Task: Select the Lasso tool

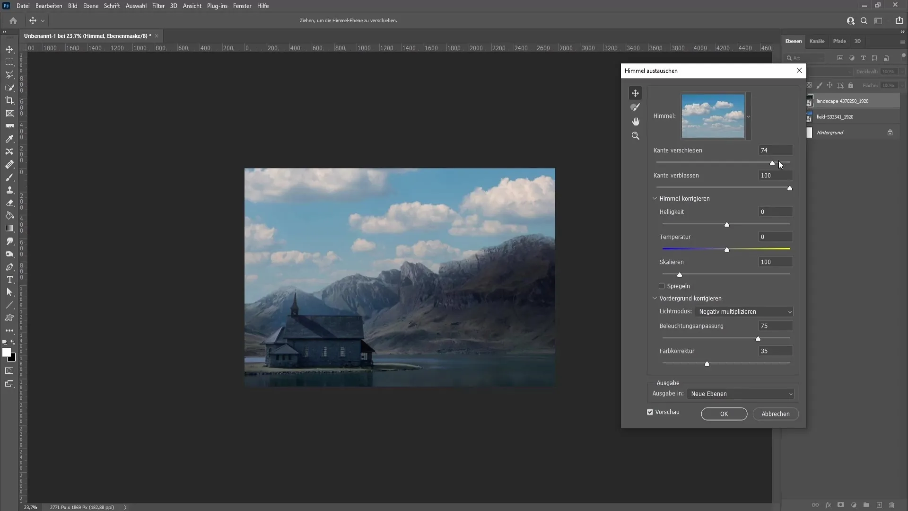Action: click(9, 75)
